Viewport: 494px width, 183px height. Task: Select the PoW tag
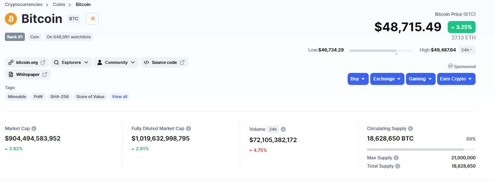(x=38, y=97)
